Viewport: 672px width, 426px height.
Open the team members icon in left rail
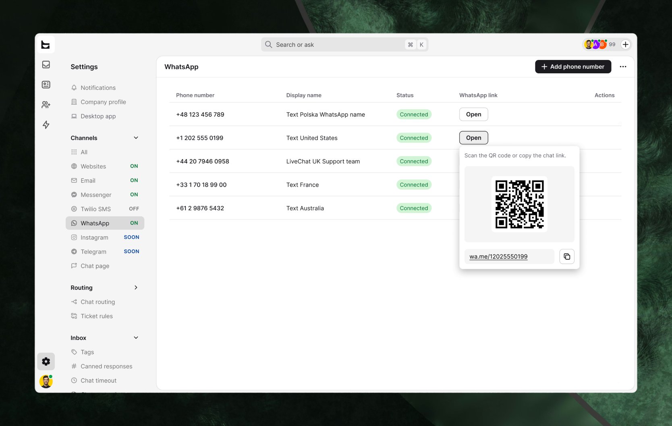46,105
